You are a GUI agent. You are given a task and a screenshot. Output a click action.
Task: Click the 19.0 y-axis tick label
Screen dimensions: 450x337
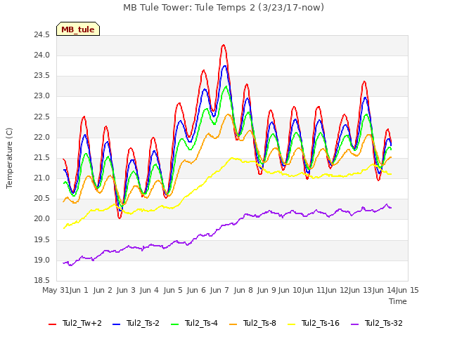(41, 260)
